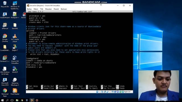Click the network adapter status icon
This screenshot has height=102, width=182.
pos(105,92)
